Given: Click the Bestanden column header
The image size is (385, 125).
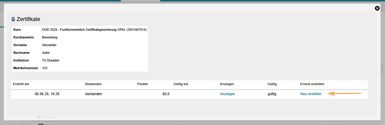Looking at the screenshot, I should (93, 84).
